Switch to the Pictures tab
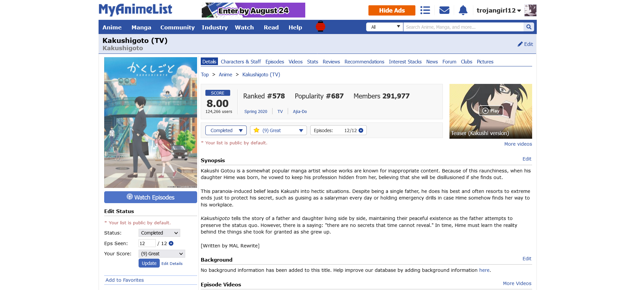Screen dimensions: 635x290 485,62
